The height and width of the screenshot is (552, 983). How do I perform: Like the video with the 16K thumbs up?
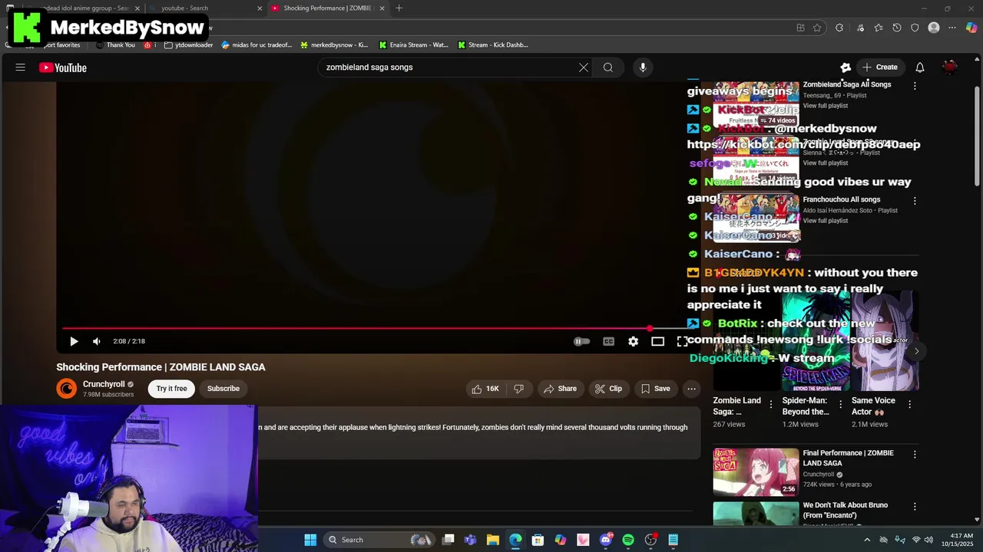pos(485,389)
